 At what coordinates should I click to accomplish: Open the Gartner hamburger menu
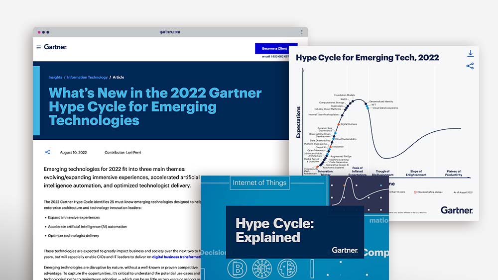click(x=38, y=47)
